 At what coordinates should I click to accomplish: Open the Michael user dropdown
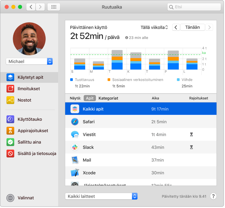click(29, 62)
